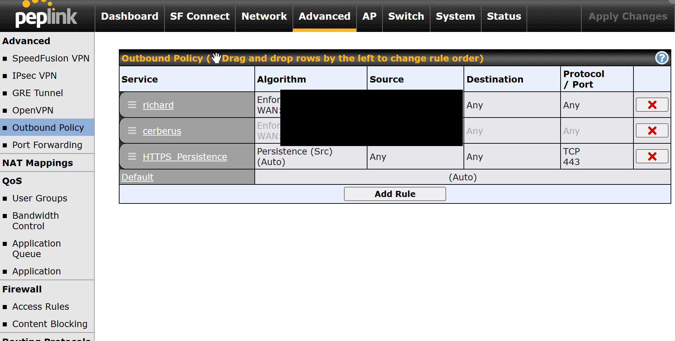Go to Firewall Access Rules
This screenshot has height=341, width=675.
tap(41, 307)
